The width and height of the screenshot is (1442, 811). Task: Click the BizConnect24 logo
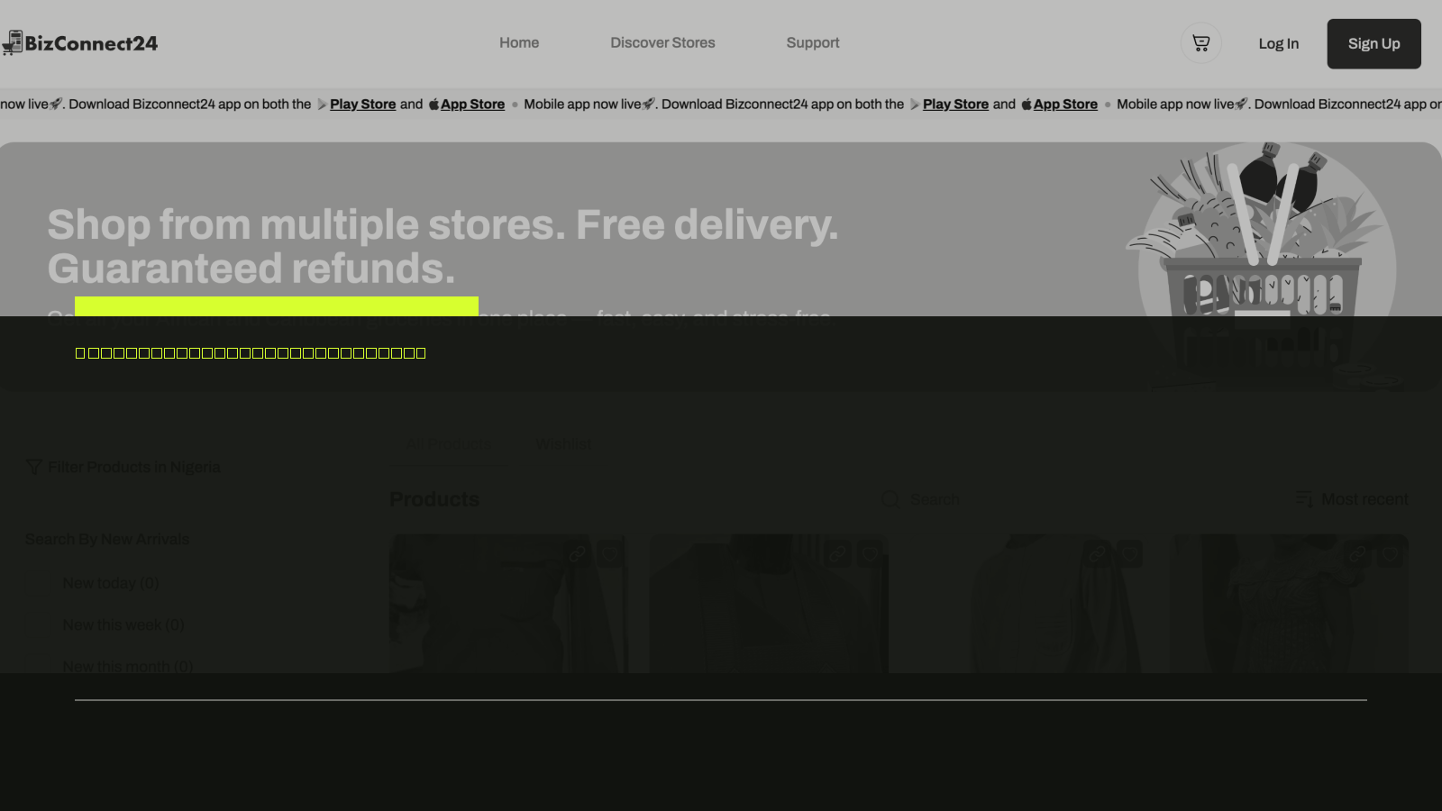(79, 43)
